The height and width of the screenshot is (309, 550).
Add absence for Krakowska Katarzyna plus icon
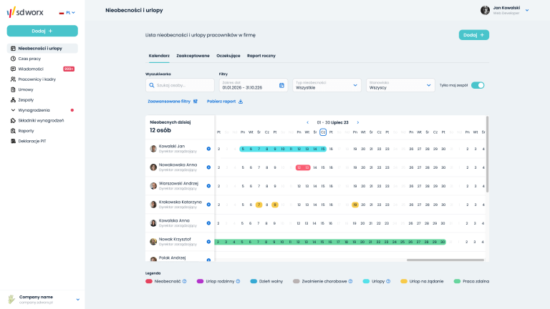[208, 205]
